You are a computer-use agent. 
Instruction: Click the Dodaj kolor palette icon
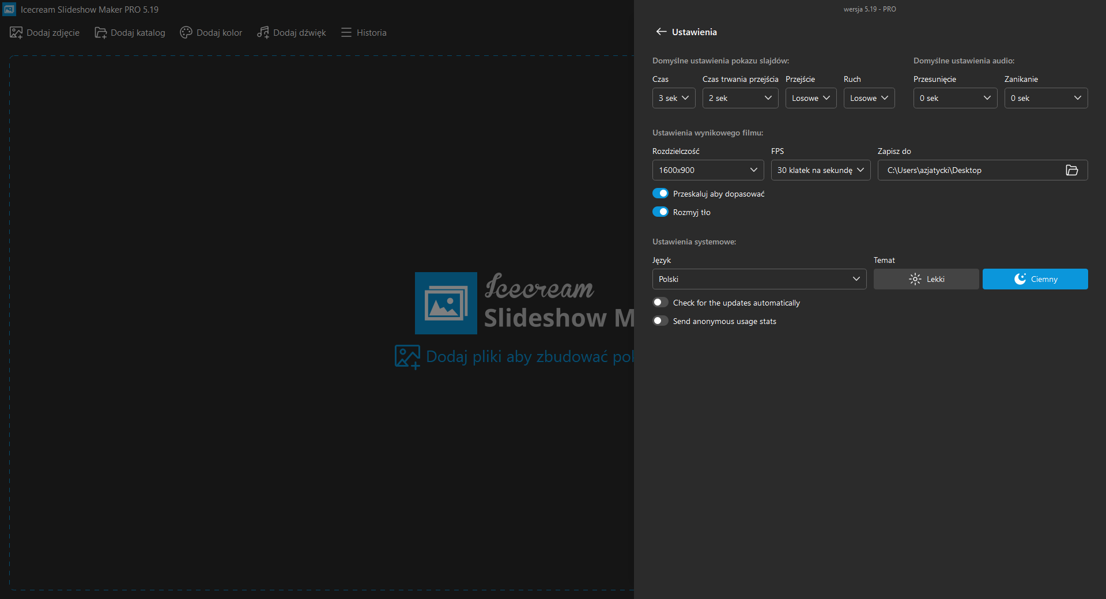pyautogui.click(x=186, y=33)
